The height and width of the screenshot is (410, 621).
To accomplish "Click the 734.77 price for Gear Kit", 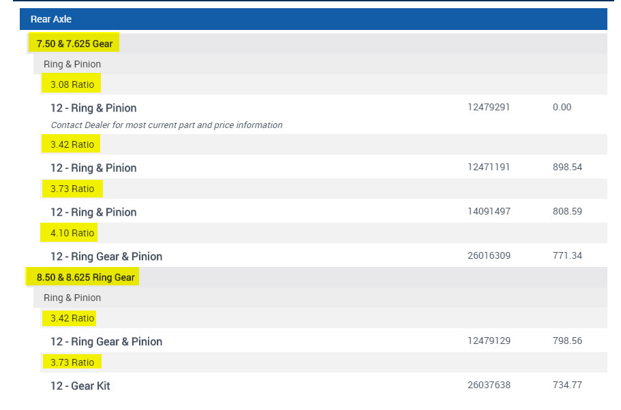I will point(567,385).
